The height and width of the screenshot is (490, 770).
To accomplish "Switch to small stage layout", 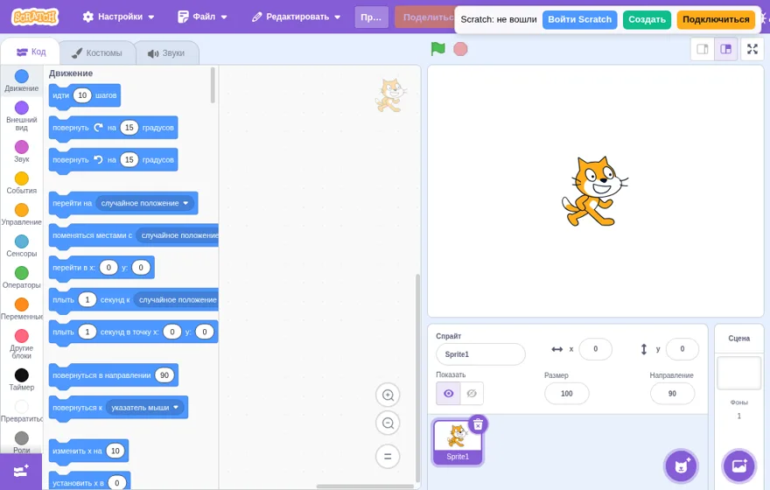I will (703, 49).
